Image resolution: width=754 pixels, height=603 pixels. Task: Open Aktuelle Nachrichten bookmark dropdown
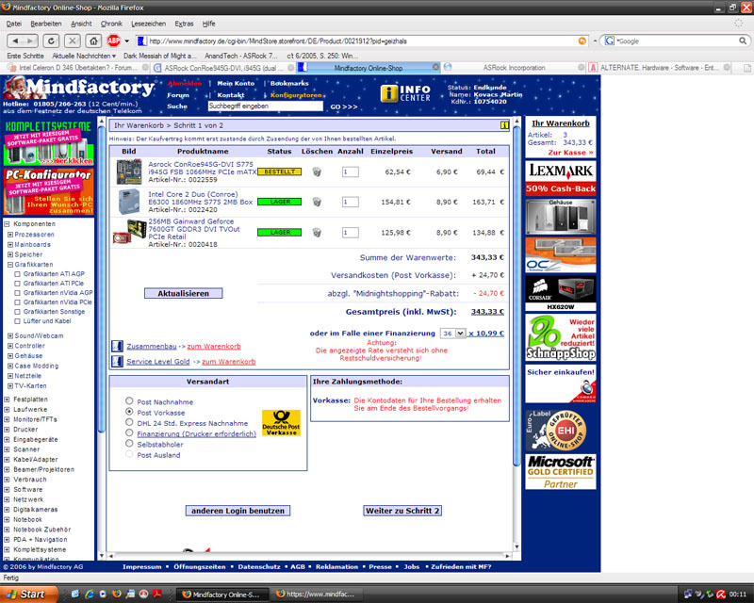(84, 56)
